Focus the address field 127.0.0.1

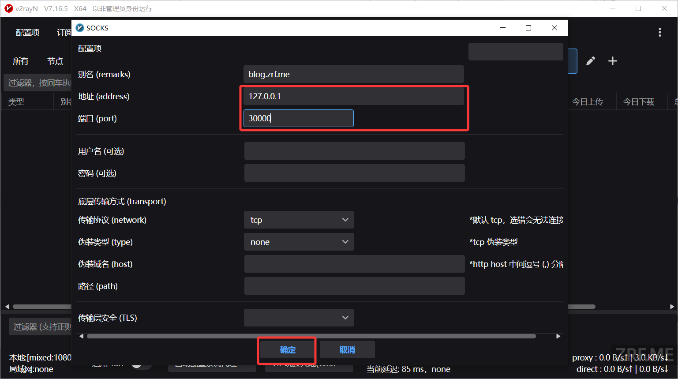[354, 96]
